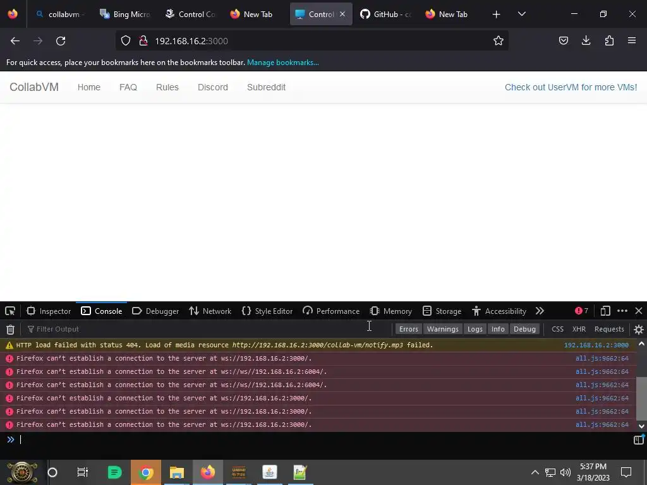Toggle the Requests filter button
The width and height of the screenshot is (647, 485).
click(x=609, y=329)
